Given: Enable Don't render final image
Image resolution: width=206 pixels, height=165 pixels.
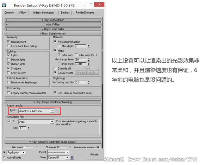Looking at the screenshot, I should coord(9,82).
